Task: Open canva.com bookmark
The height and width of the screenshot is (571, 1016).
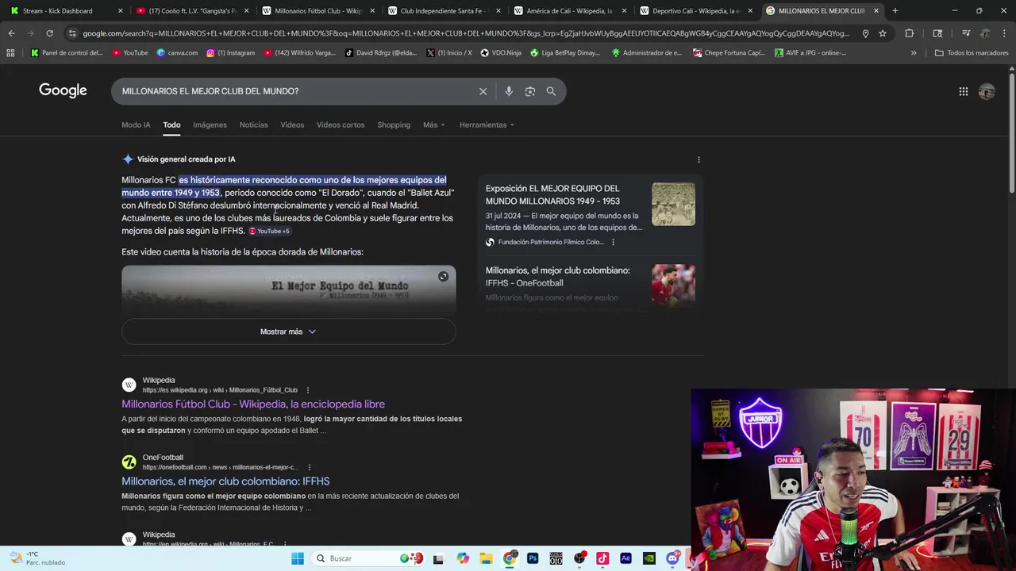Action: [x=177, y=53]
